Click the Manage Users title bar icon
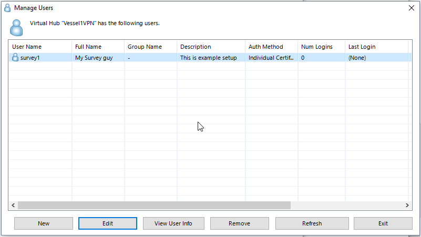 (x=7, y=8)
